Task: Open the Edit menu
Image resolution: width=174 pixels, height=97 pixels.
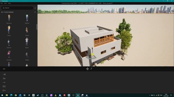Action: [5, 3]
